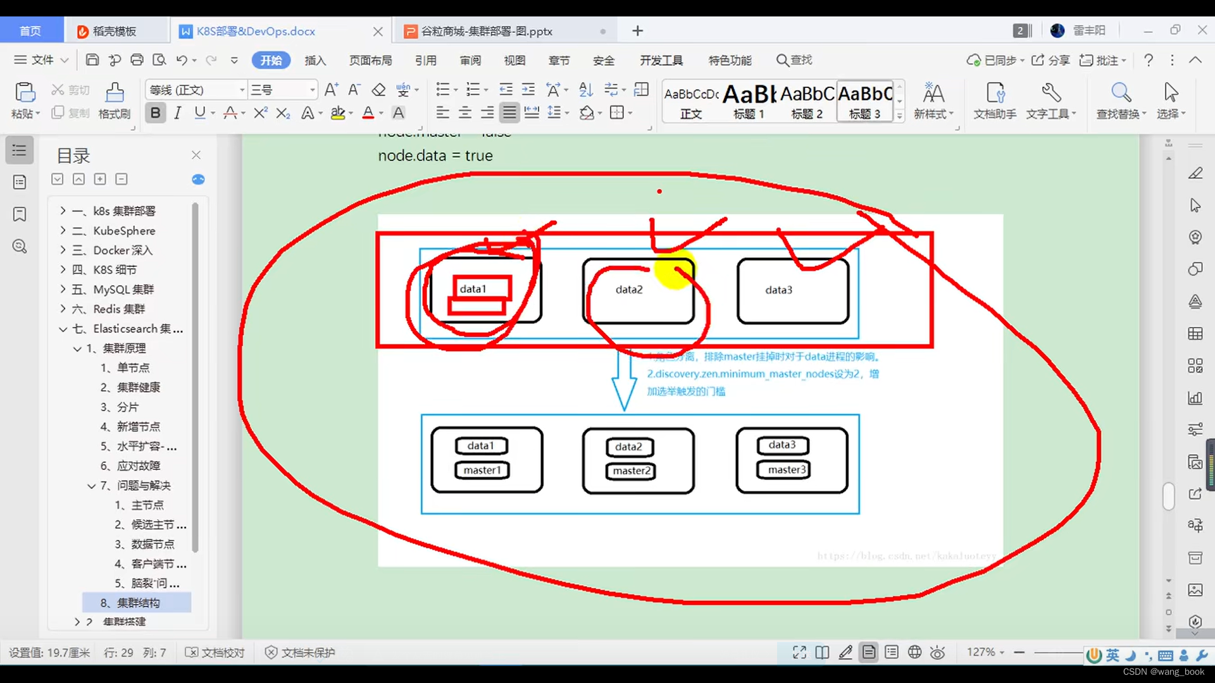Click the 批注 button in toolbar
Screen dimensions: 1215x683
1104,60
